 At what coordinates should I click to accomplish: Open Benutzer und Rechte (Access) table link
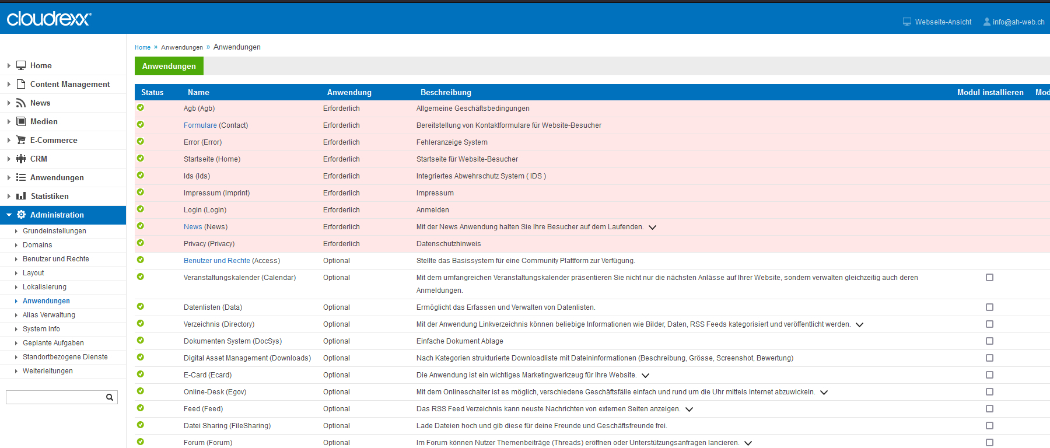[x=217, y=261]
